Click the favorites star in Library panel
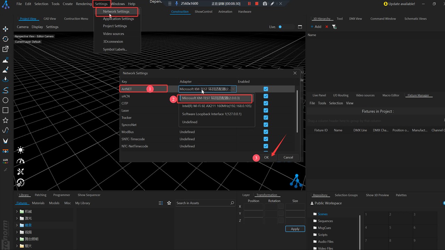The height and width of the screenshot is (250, 445). [x=169, y=203]
